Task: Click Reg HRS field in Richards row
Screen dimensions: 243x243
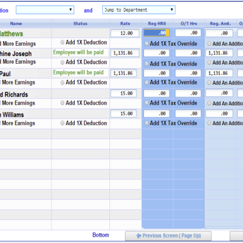Action: [157, 93]
